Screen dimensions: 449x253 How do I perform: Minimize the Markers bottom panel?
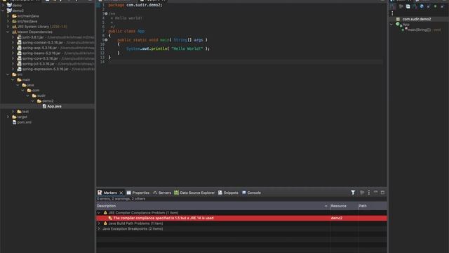[x=375, y=192]
